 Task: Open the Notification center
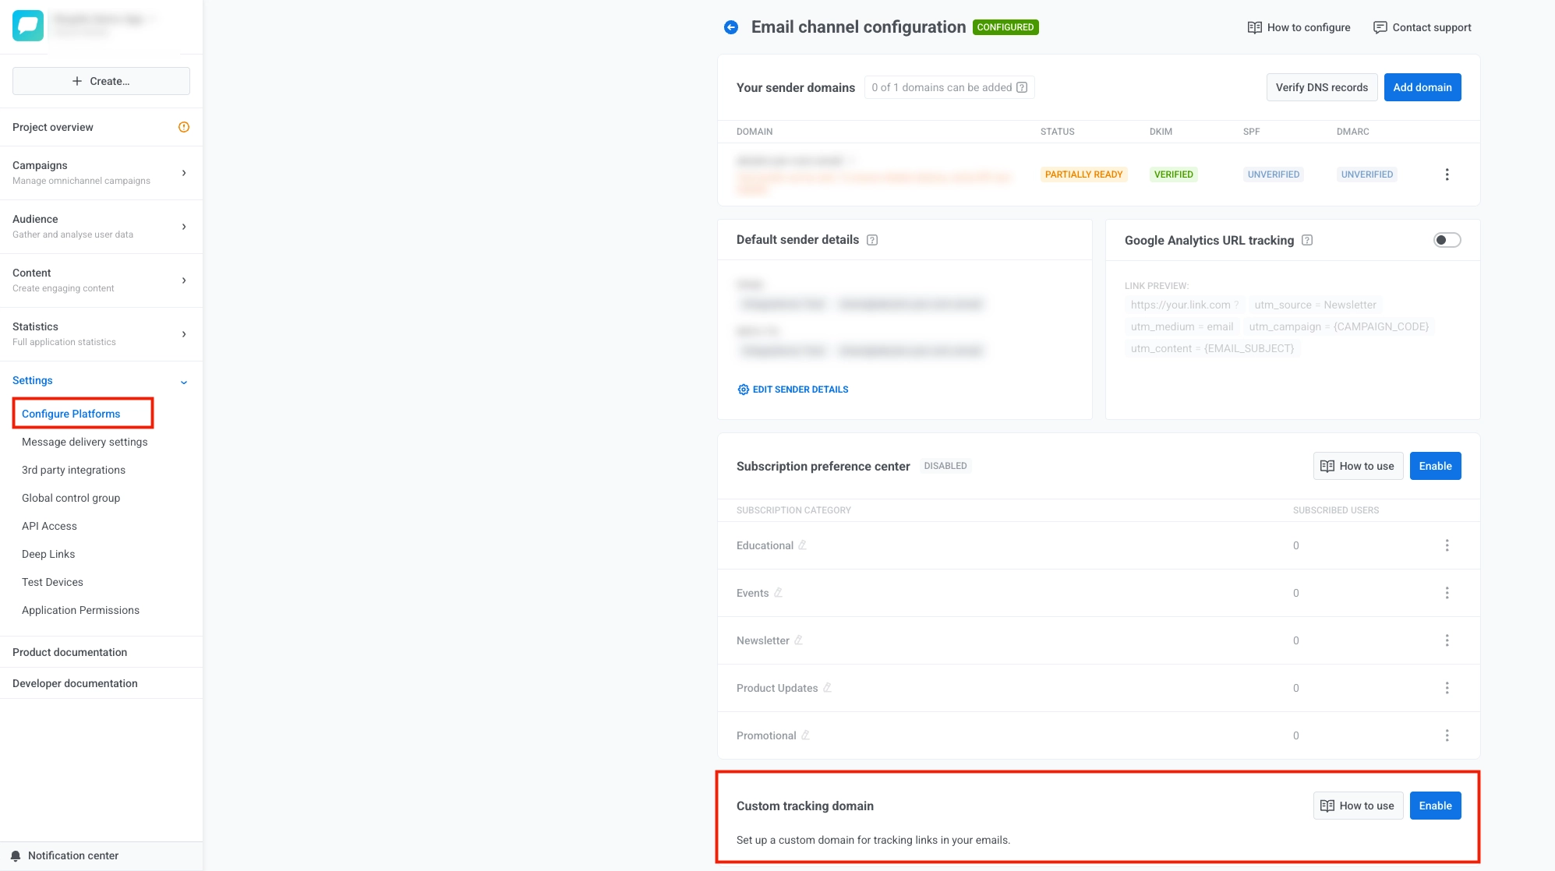point(72,855)
